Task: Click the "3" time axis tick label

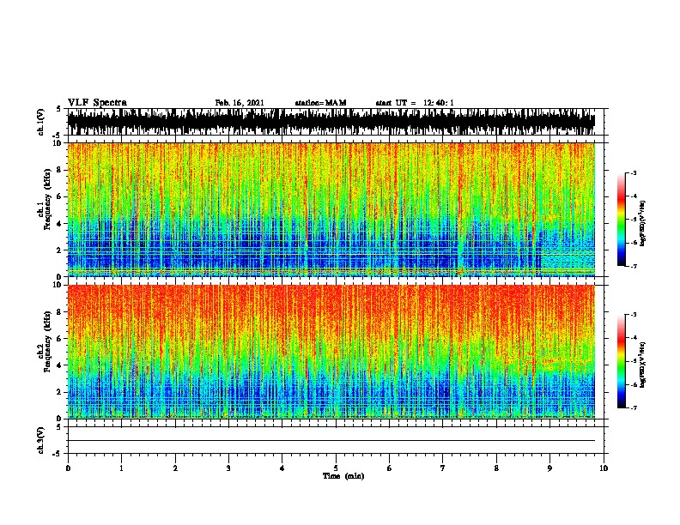Action: (x=228, y=468)
